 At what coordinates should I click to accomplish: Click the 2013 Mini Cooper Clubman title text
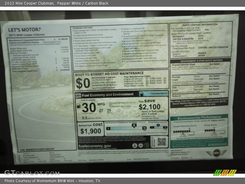(28, 3)
